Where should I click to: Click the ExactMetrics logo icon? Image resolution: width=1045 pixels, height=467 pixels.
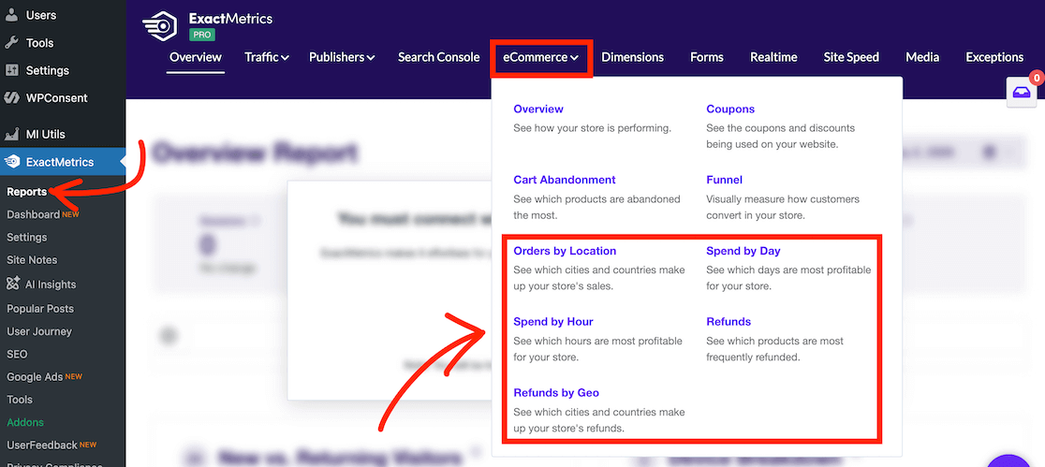coord(158,25)
